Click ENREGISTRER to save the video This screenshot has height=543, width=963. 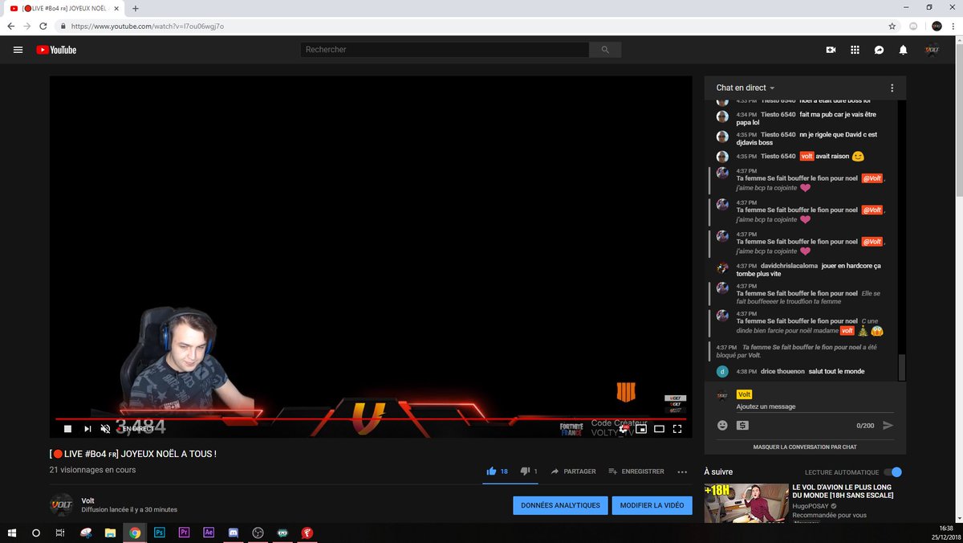pyautogui.click(x=636, y=472)
